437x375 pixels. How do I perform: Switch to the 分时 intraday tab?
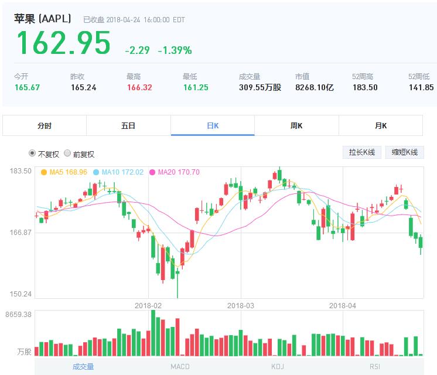click(x=45, y=125)
